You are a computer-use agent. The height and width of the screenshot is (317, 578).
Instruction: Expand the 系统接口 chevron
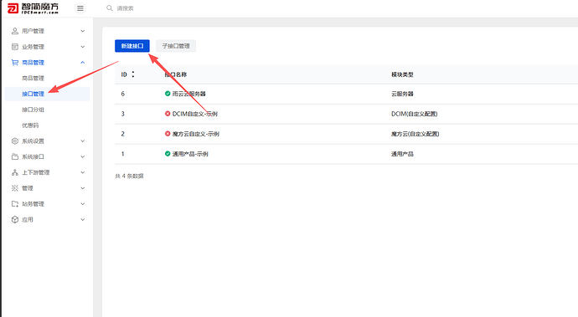tap(83, 157)
